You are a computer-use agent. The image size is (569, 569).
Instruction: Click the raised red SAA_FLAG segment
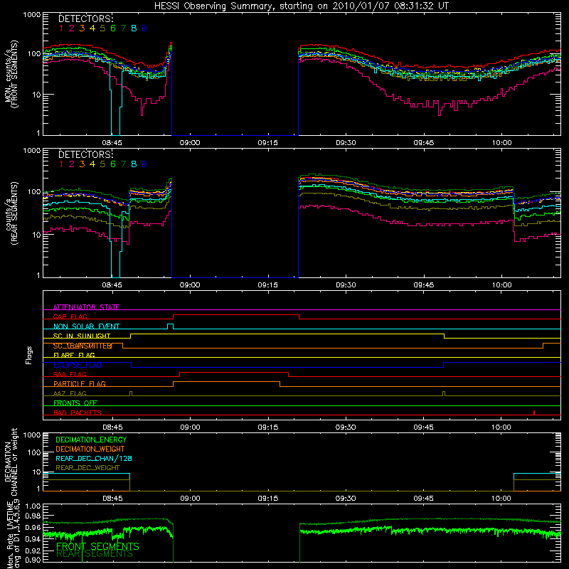[234, 373]
